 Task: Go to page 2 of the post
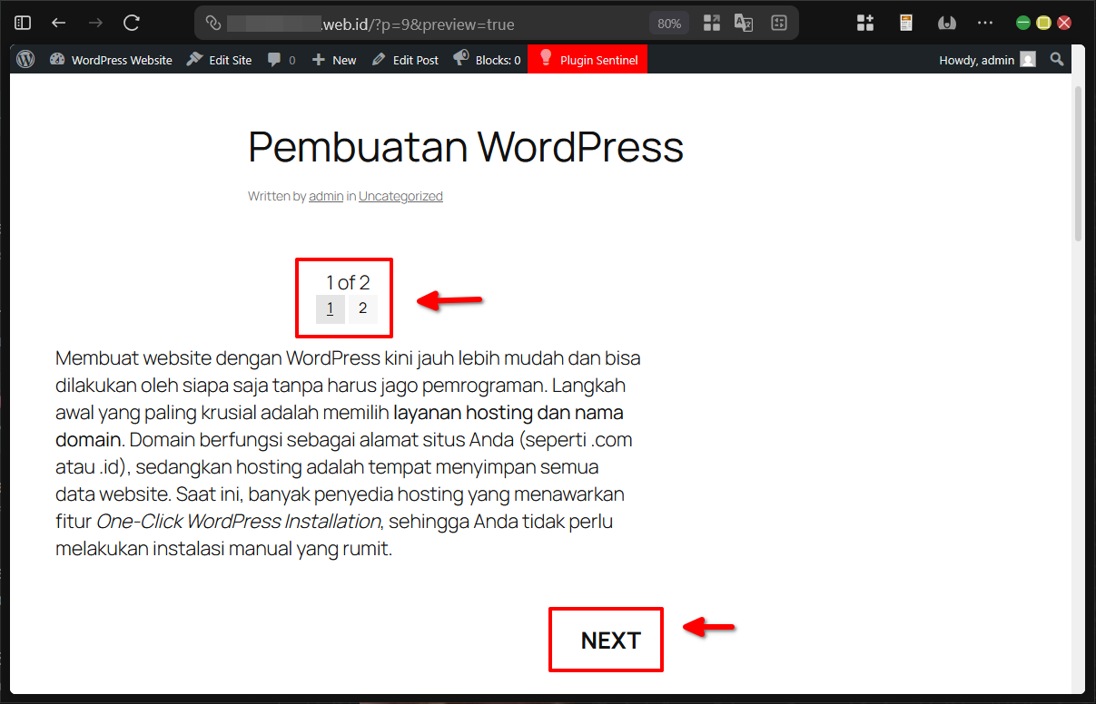[362, 308]
